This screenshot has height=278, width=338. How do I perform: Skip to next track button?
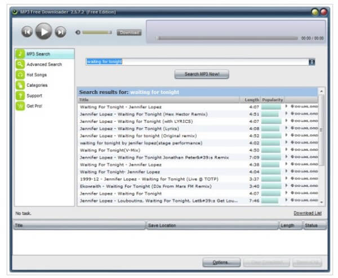pyautogui.click(x=60, y=32)
